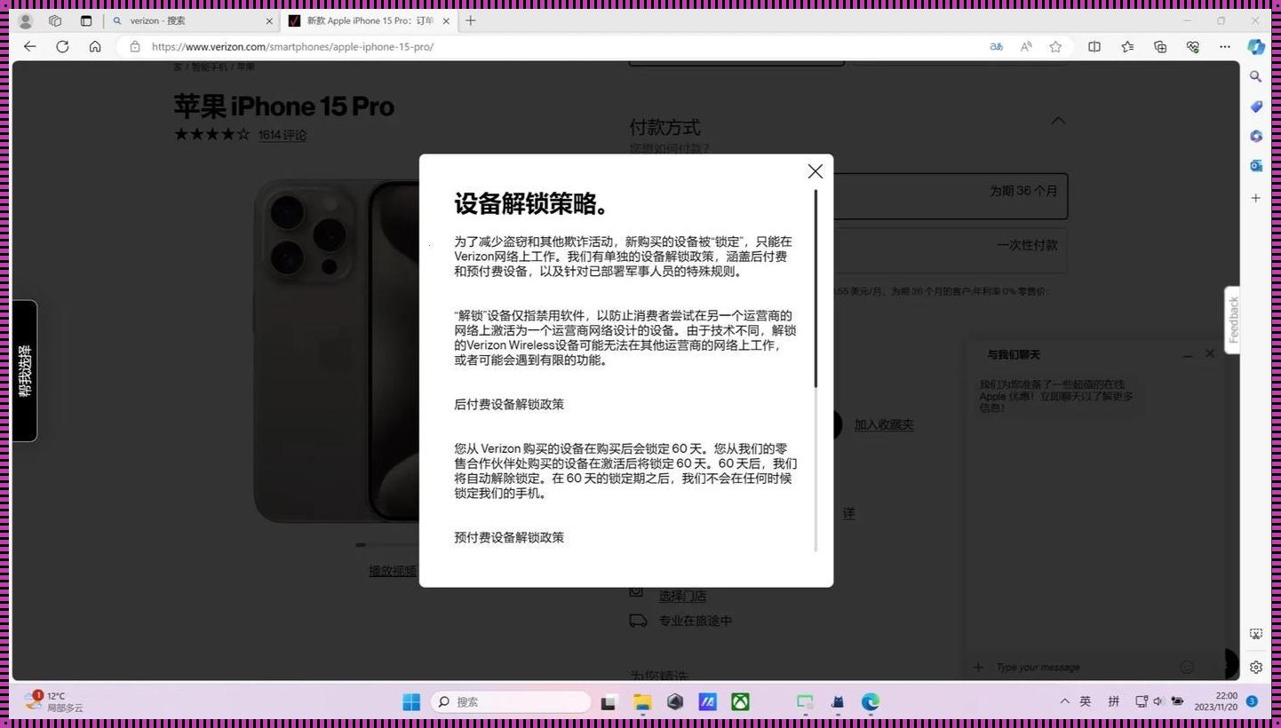Open Task View from the taskbar
Screen dimensions: 1281x728
(609, 702)
